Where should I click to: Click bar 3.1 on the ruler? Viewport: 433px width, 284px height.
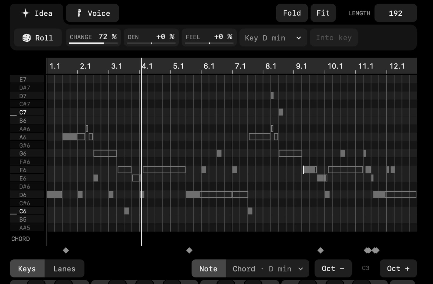[117, 66]
